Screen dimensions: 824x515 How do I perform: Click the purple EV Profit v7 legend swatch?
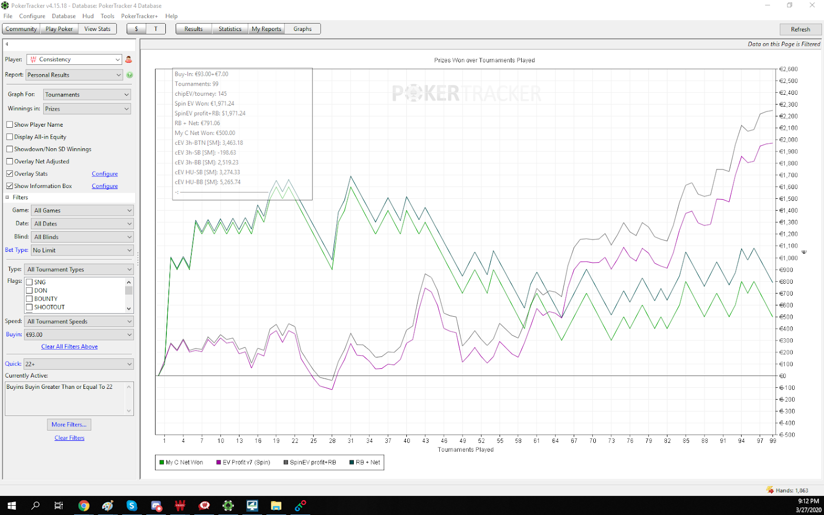tap(219, 462)
